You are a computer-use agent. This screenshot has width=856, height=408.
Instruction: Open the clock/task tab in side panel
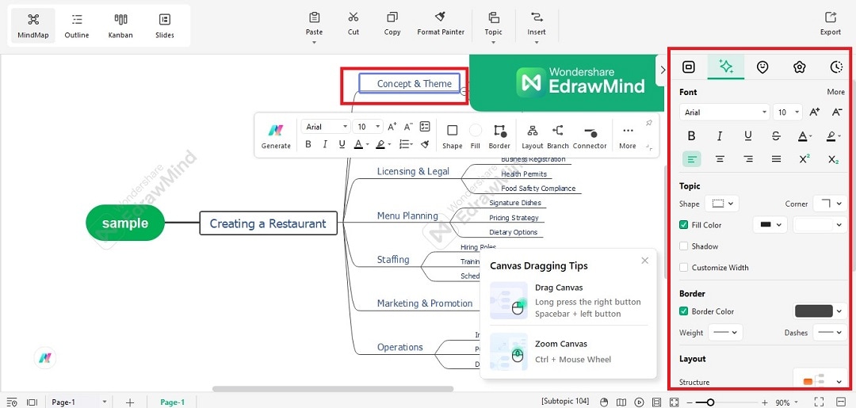[836, 67]
